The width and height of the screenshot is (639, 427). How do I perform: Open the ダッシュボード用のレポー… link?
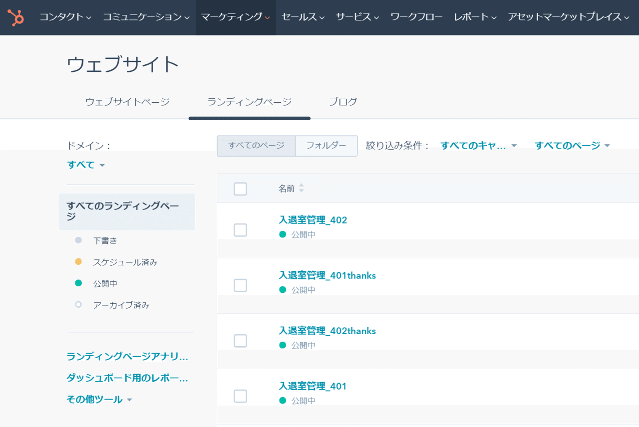[x=127, y=378]
